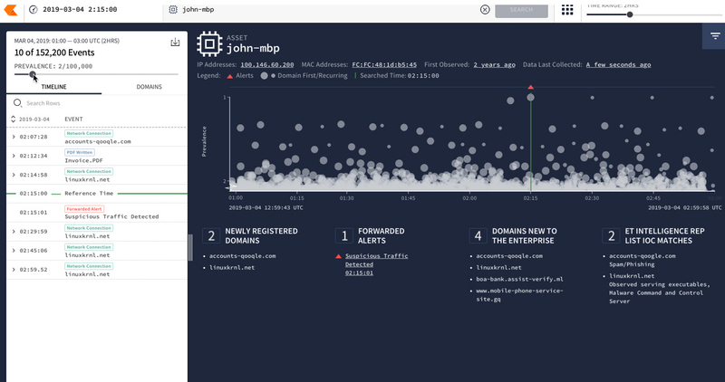Image resolution: width=725 pixels, height=382 pixels.
Task: Switch to the DOMAINS tab
Action: [x=149, y=87]
